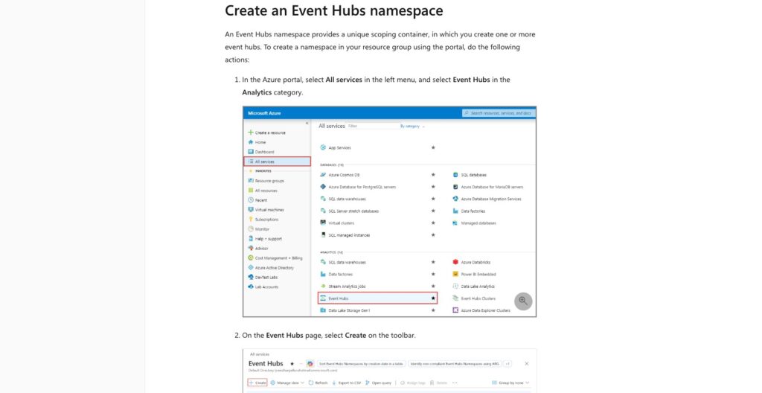Image resolution: width=762 pixels, height=393 pixels.
Task: Click the Data Lake Storage Gen1 icon
Action: coord(323,310)
